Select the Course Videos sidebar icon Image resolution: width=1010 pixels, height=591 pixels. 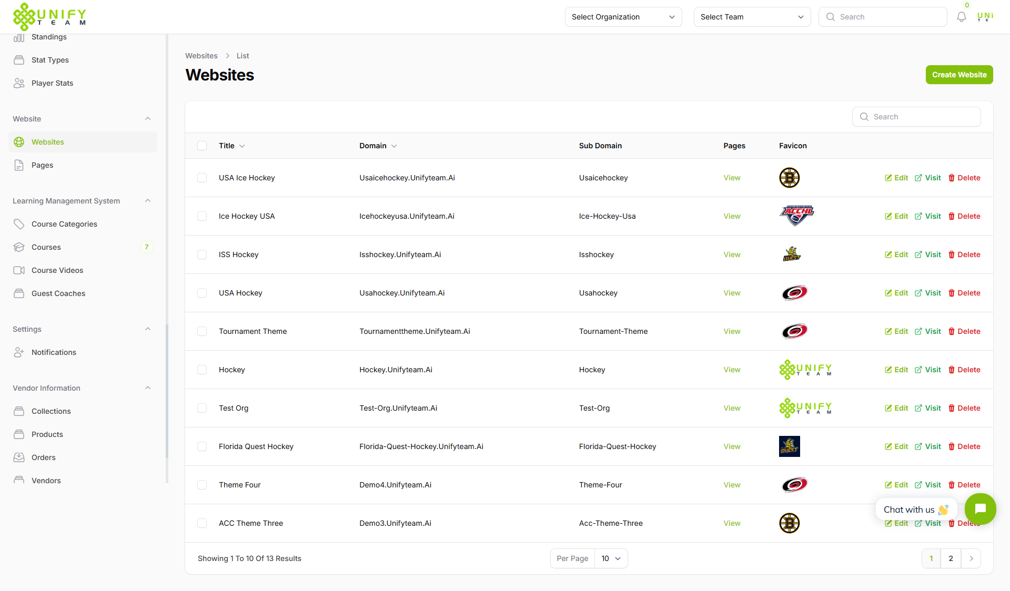pos(19,270)
